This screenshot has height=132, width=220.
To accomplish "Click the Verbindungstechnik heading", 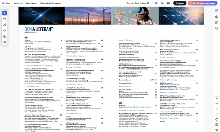I will click(x=73, y=113).
